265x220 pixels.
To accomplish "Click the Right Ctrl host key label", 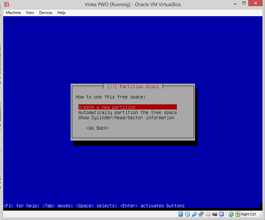I will coord(248,214).
